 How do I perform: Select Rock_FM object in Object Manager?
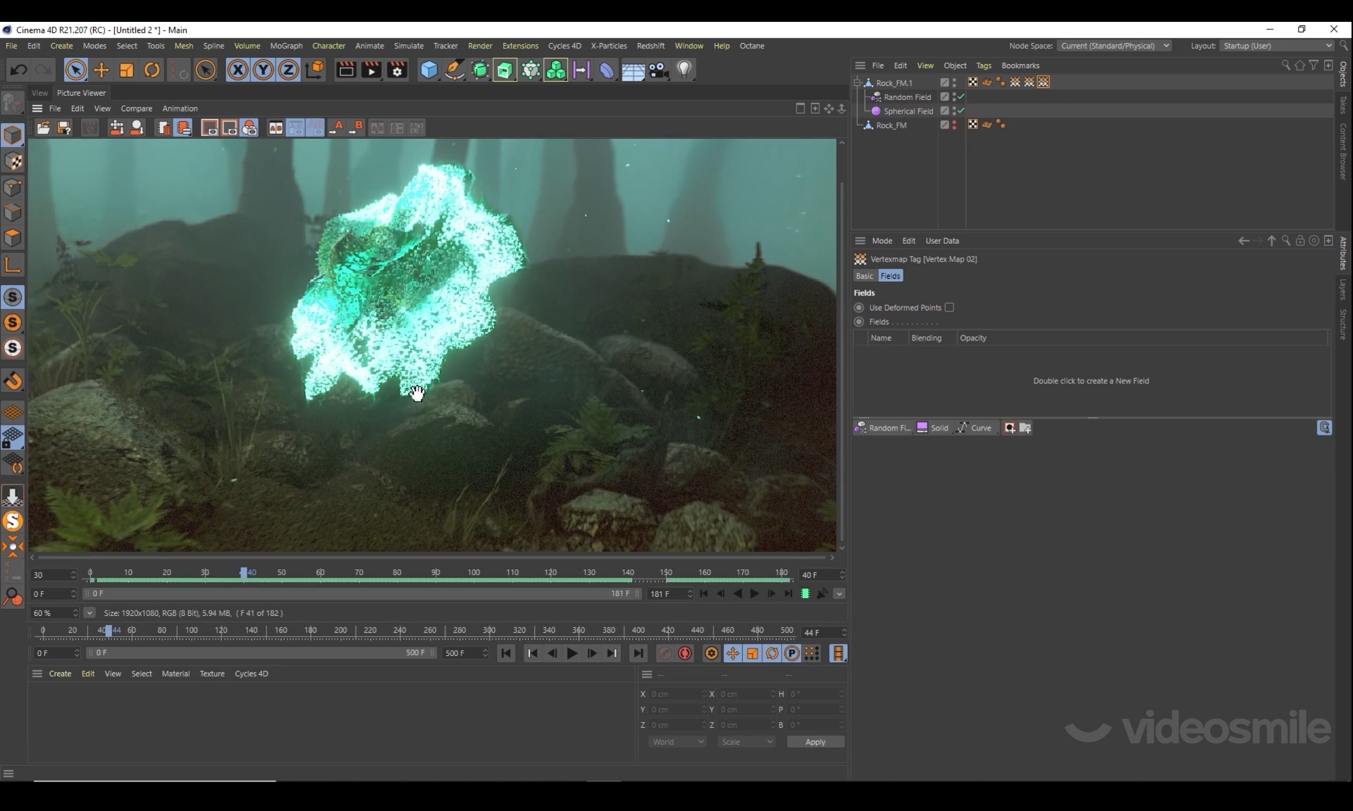(891, 125)
